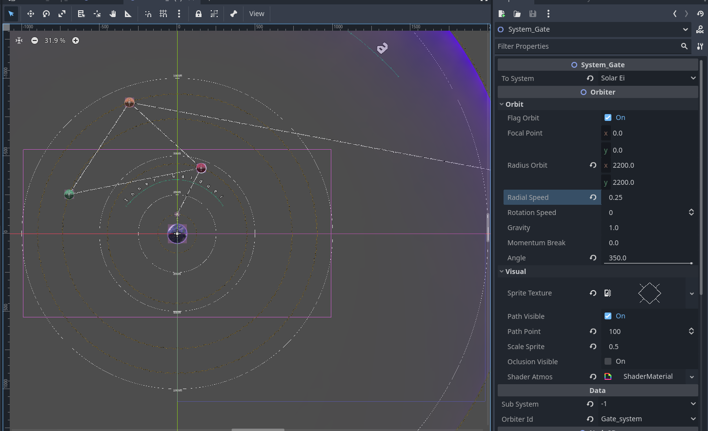The image size is (708, 431).
Task: Revert the Radial Speed property
Action: 593,197
